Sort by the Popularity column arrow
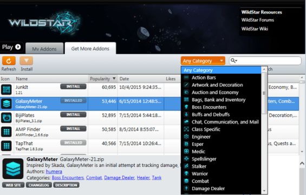The height and width of the screenshot is (195, 306). [114, 79]
